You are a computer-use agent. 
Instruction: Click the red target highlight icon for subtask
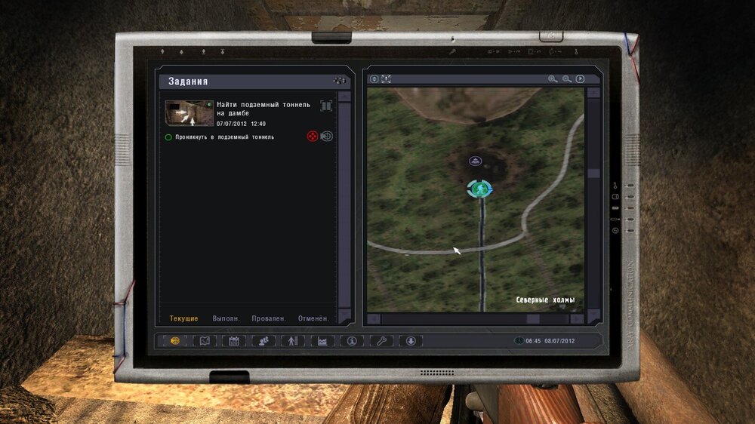point(313,137)
